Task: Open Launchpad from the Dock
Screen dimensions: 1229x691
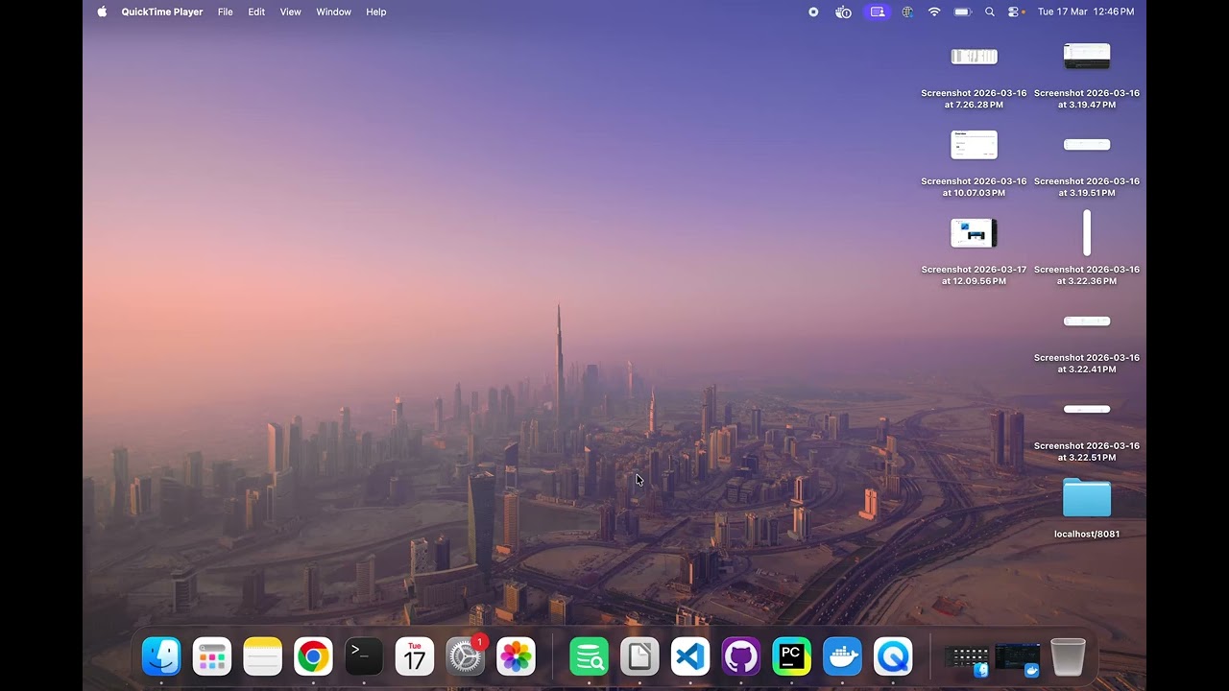Action: click(212, 656)
